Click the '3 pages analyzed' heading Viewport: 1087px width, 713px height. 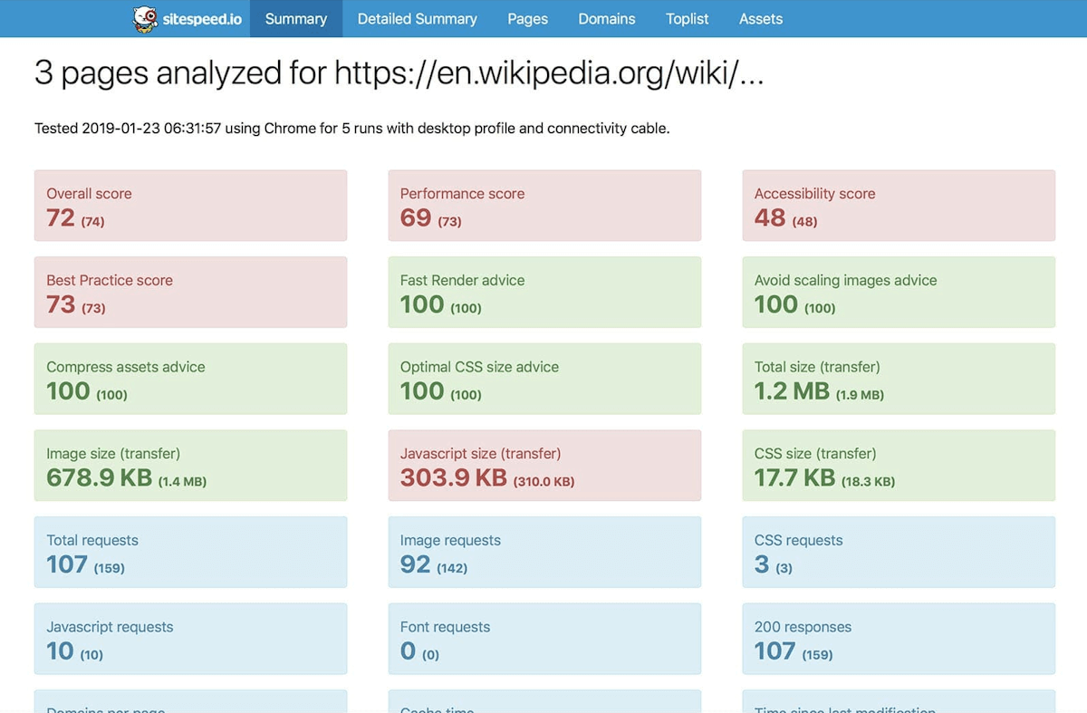coord(399,72)
